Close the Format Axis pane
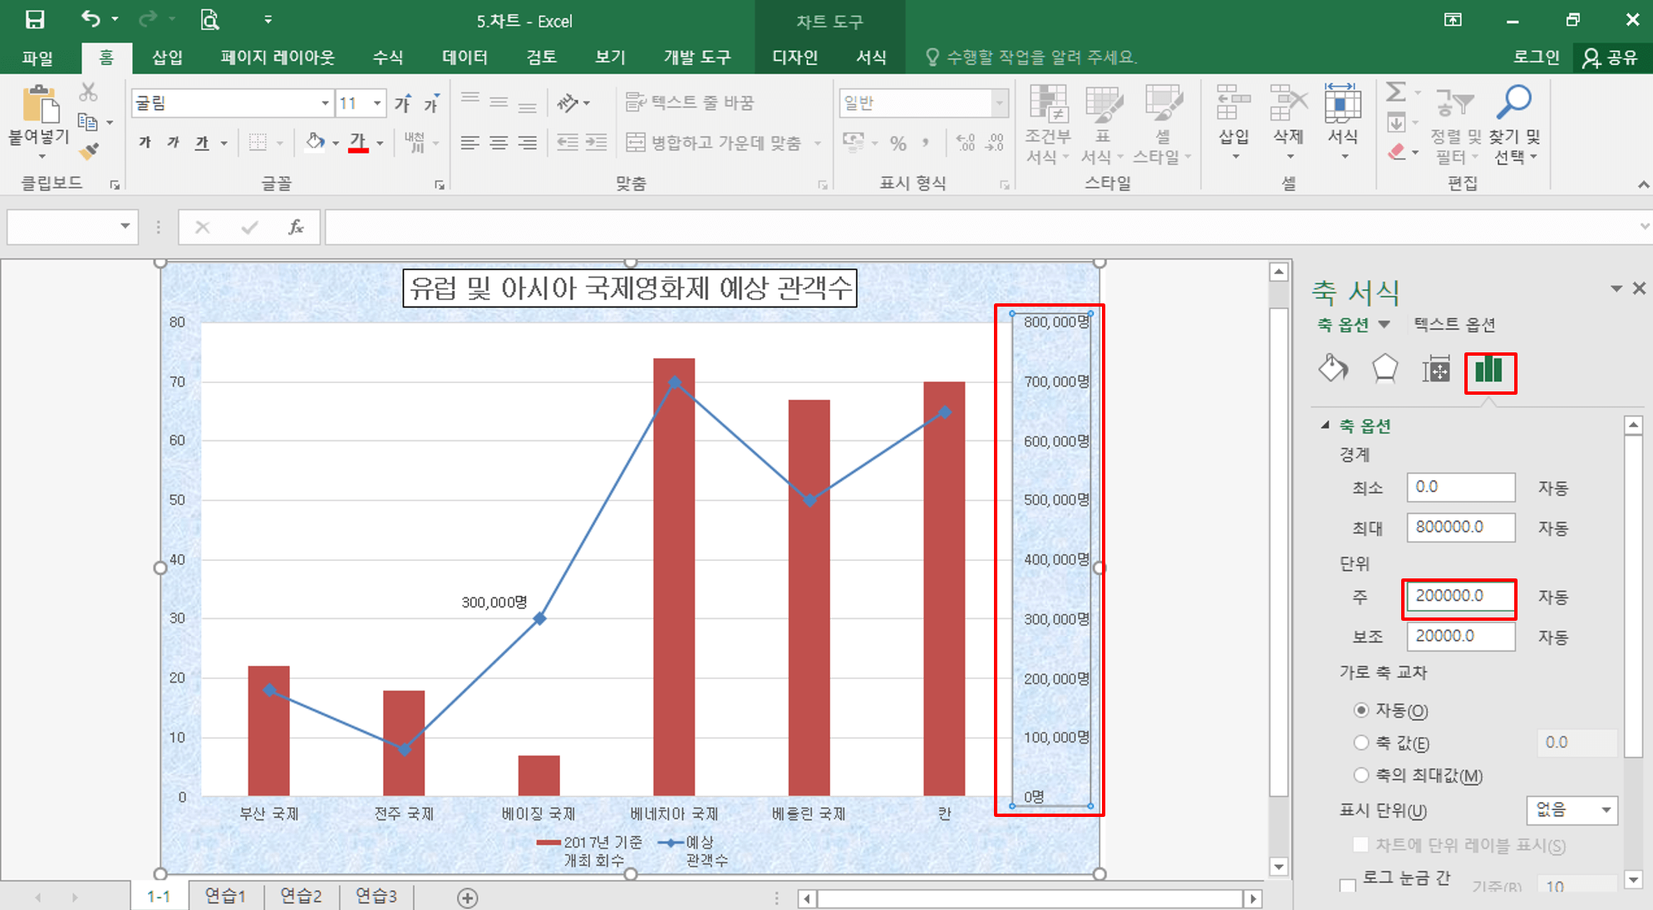Screen dimensions: 1653x910 point(1639,288)
